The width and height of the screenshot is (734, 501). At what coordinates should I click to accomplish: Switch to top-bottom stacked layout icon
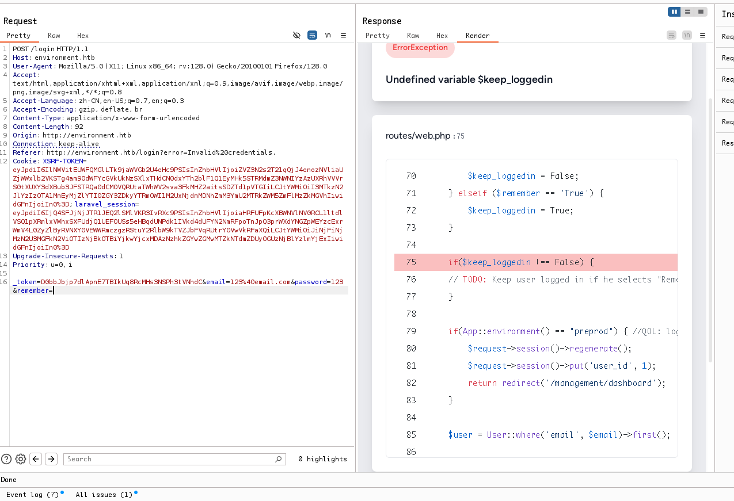click(x=687, y=12)
